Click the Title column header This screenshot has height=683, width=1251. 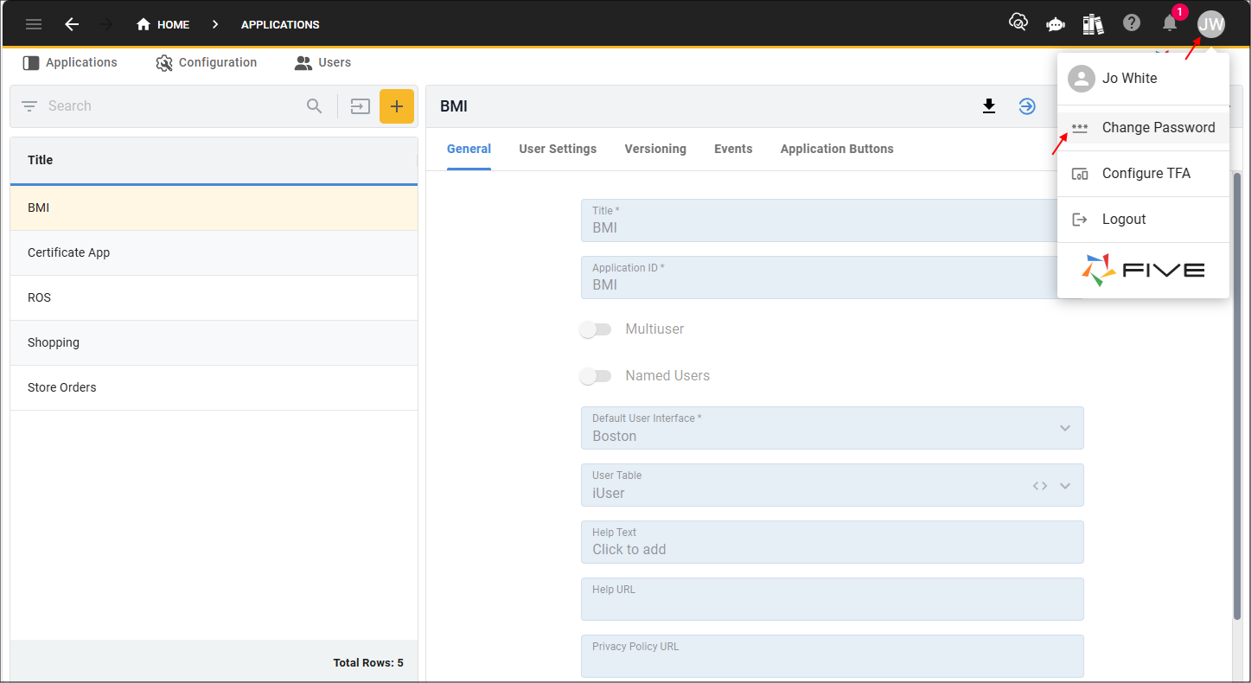(x=214, y=160)
